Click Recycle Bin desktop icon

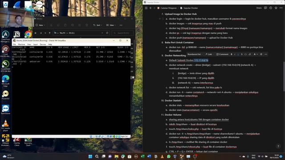click(x=5, y=4)
